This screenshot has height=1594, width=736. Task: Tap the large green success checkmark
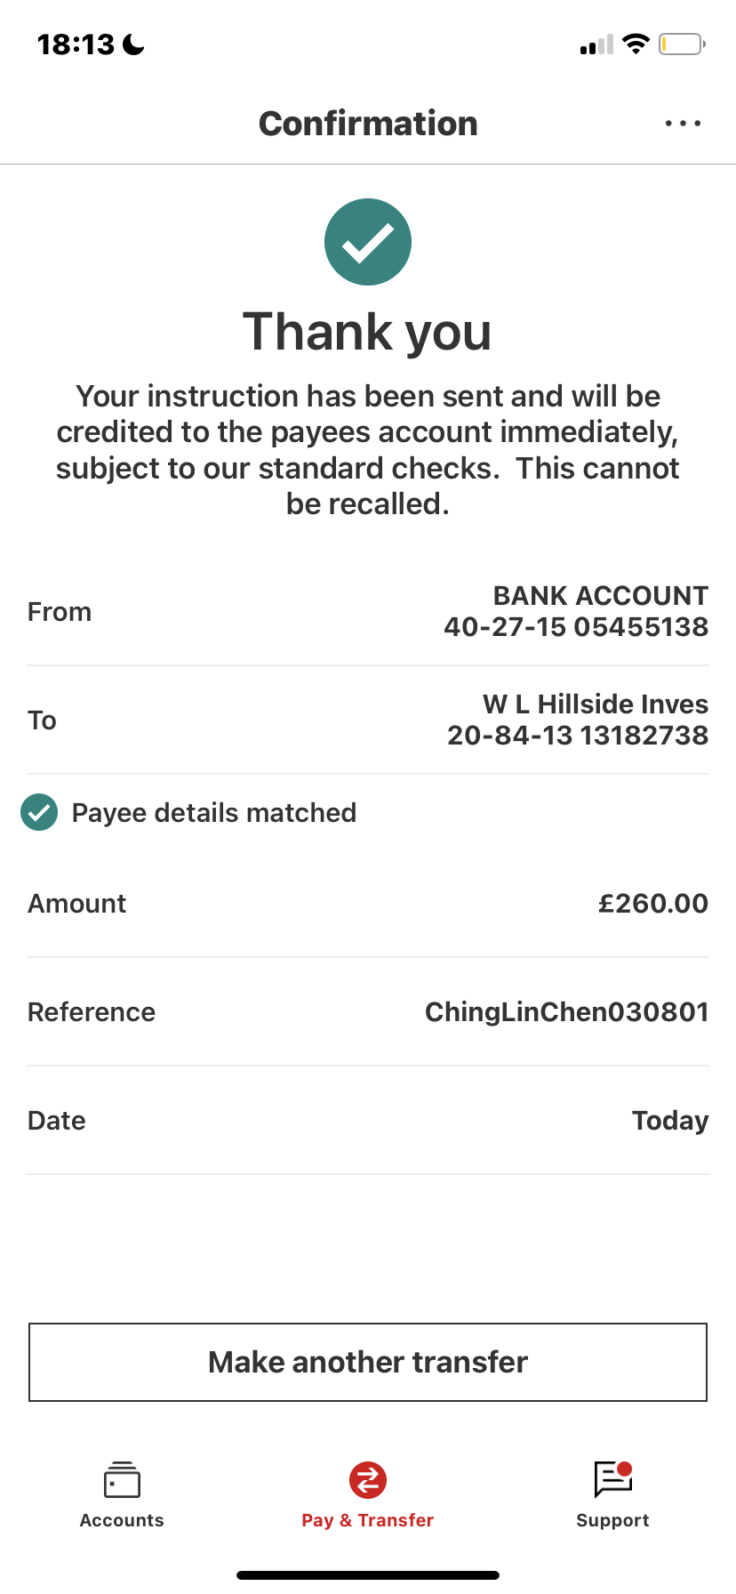point(368,242)
